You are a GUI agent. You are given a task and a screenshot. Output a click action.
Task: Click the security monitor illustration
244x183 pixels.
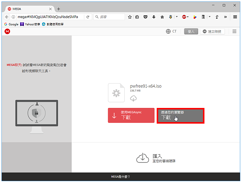tap(37, 117)
